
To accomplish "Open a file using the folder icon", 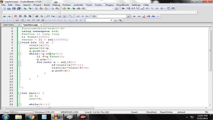I will (x=9, y=8).
